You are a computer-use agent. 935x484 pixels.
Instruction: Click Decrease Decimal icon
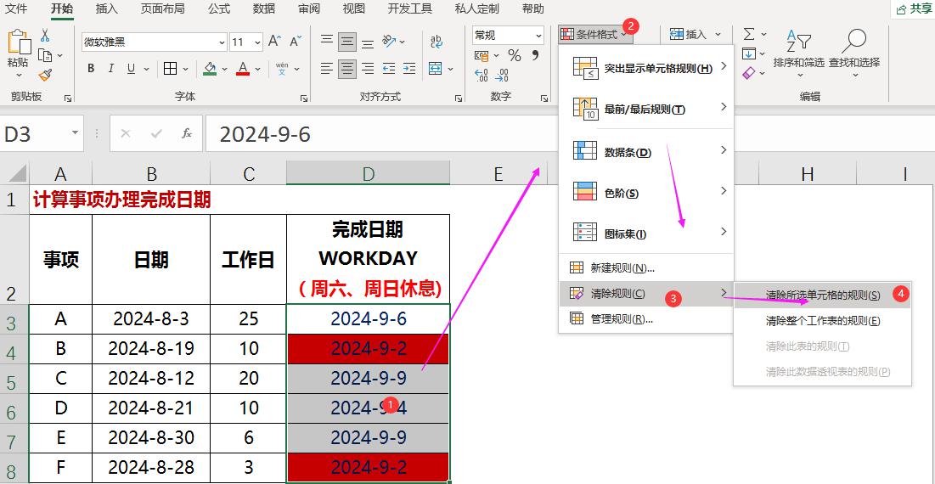click(x=502, y=75)
